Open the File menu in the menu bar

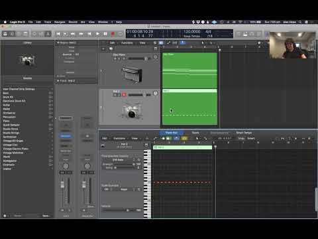pyautogui.click(x=30, y=22)
